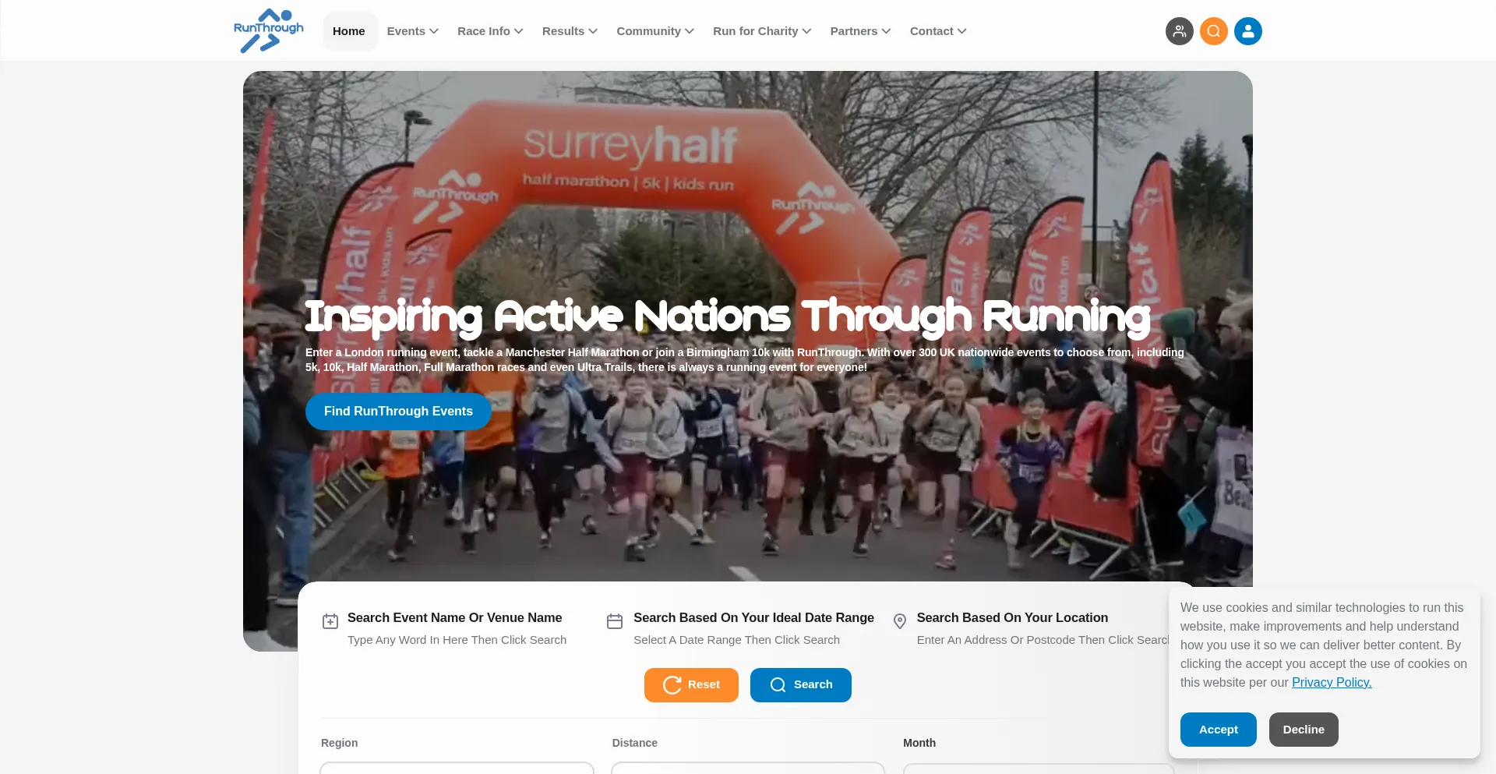Accept the cookies
The image size is (1496, 774).
coord(1219,730)
